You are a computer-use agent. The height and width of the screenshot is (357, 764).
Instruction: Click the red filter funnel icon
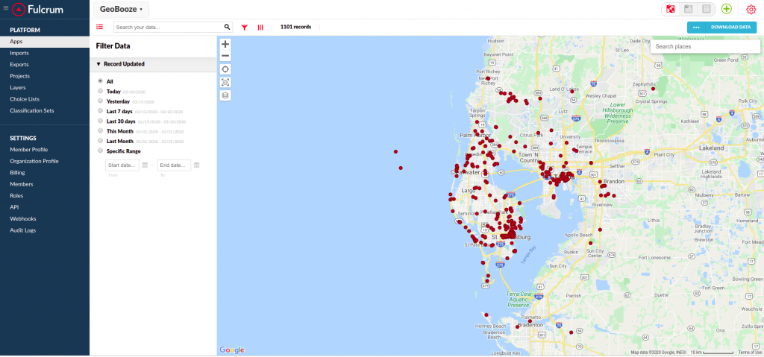click(x=245, y=28)
